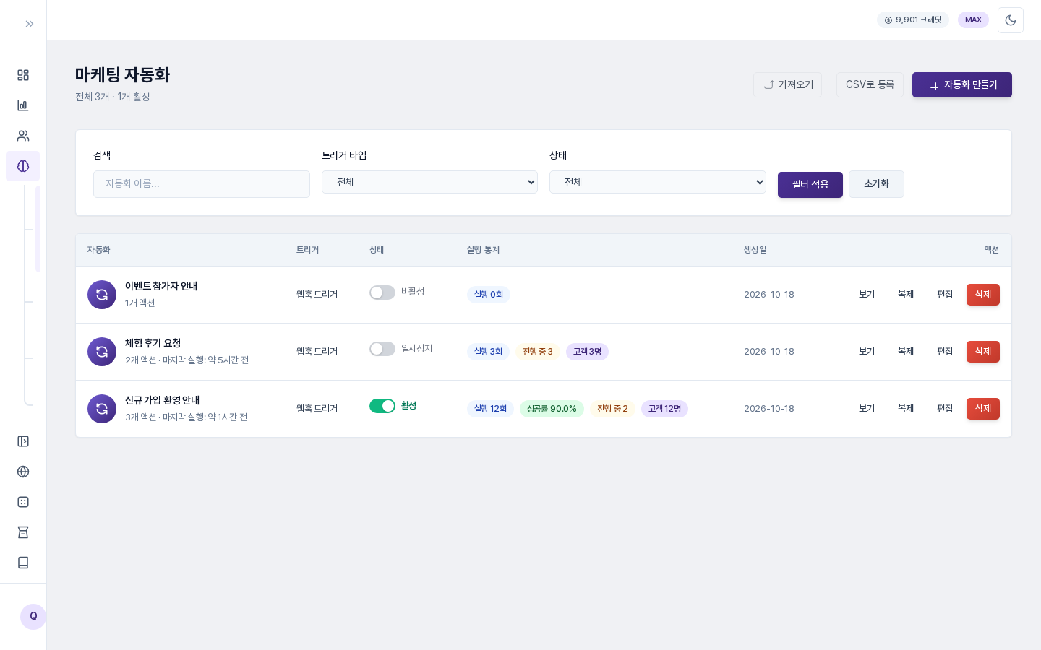Resume the paused 체험 후기 요청 toggle

(x=382, y=349)
